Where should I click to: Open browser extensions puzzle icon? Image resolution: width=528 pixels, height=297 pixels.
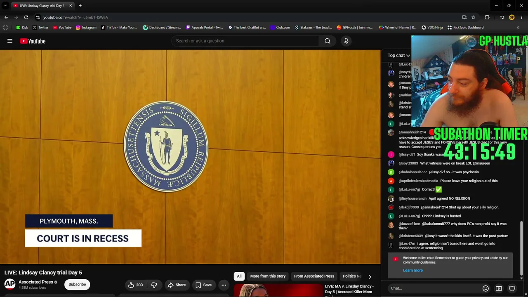point(487,17)
